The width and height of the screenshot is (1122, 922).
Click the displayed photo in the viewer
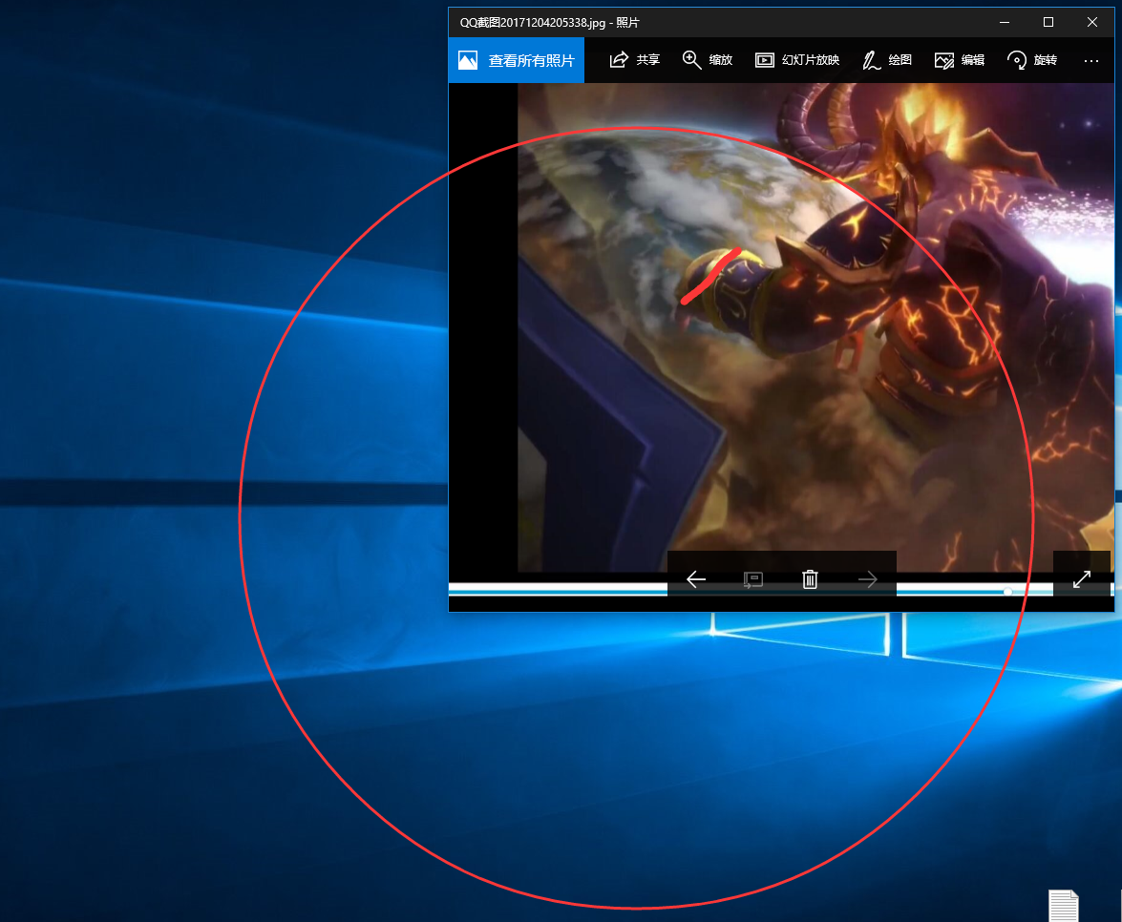tap(815, 326)
